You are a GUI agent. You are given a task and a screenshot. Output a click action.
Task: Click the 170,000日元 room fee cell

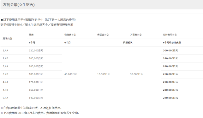[x=36, y=82]
